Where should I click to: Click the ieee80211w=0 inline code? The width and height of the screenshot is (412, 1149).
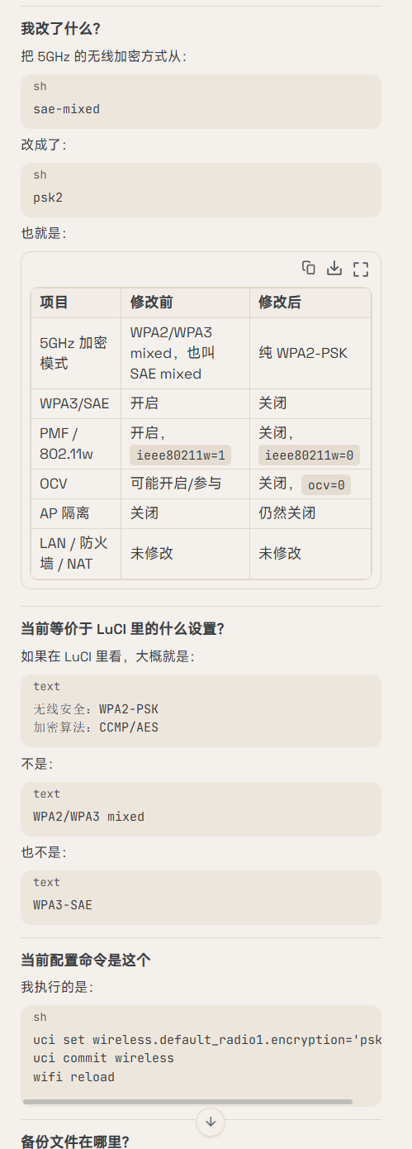pyautogui.click(x=309, y=455)
